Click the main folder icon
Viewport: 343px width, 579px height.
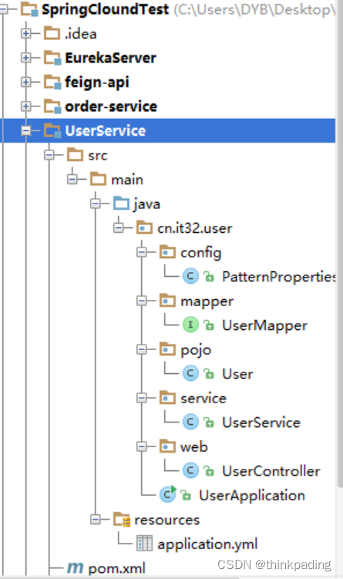point(98,179)
